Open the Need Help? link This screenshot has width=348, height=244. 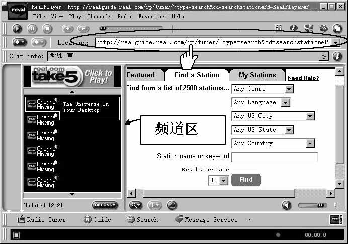click(303, 78)
